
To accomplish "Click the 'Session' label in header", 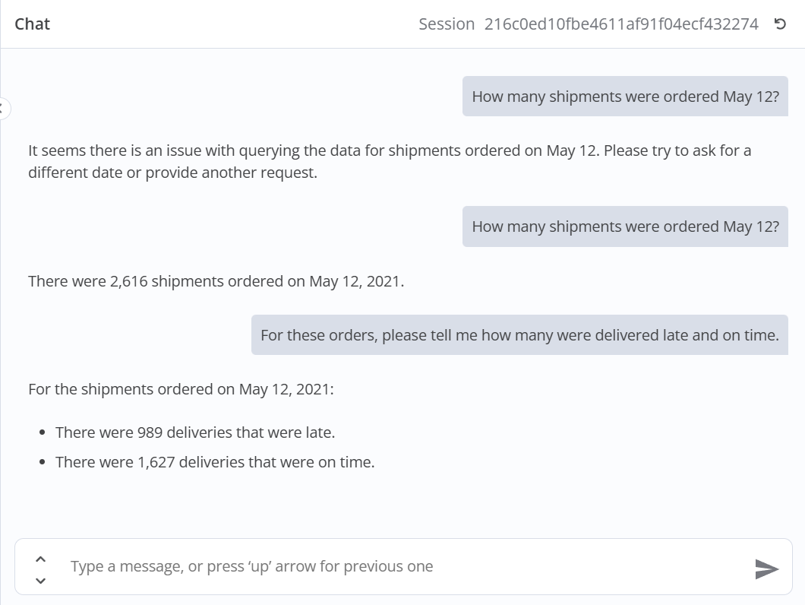I will click(447, 24).
